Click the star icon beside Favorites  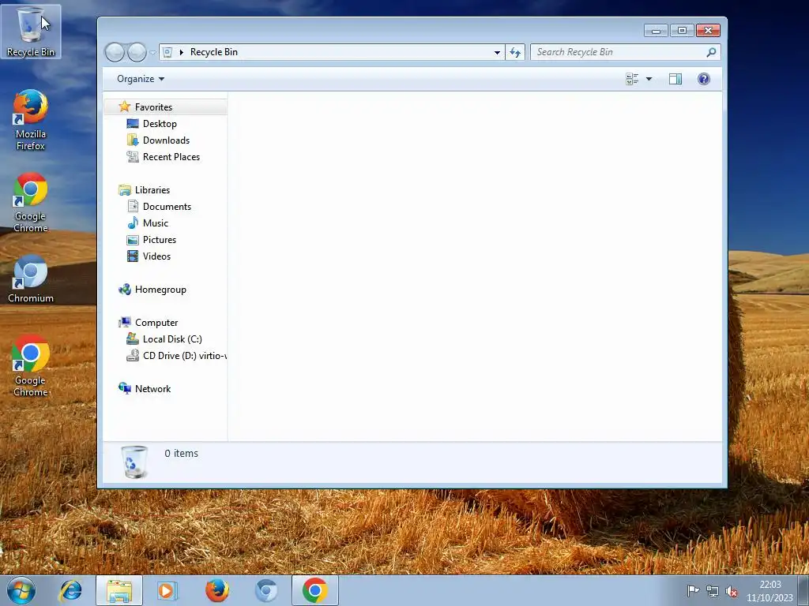point(124,107)
